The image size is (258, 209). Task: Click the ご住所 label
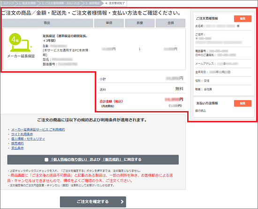coord(200,35)
